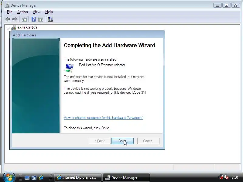Open the Windows Start orb

click(9, 177)
